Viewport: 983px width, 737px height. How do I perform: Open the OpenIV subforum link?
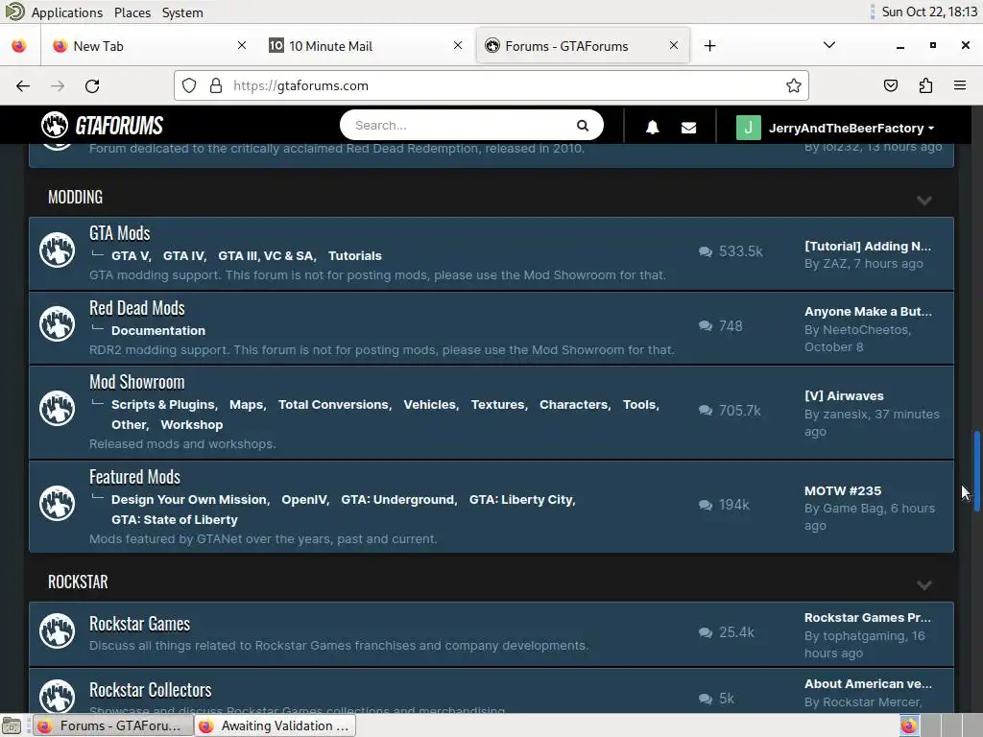(x=304, y=500)
